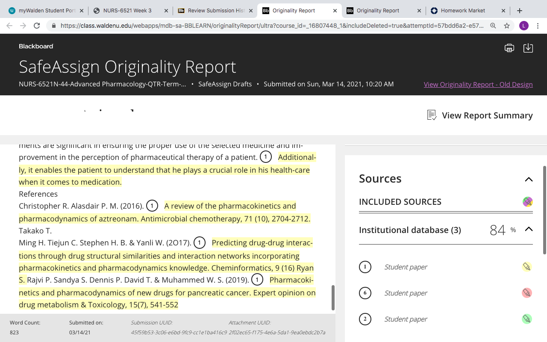Click the print report icon
Screen dimensions: 547x342
pyautogui.click(x=509, y=48)
